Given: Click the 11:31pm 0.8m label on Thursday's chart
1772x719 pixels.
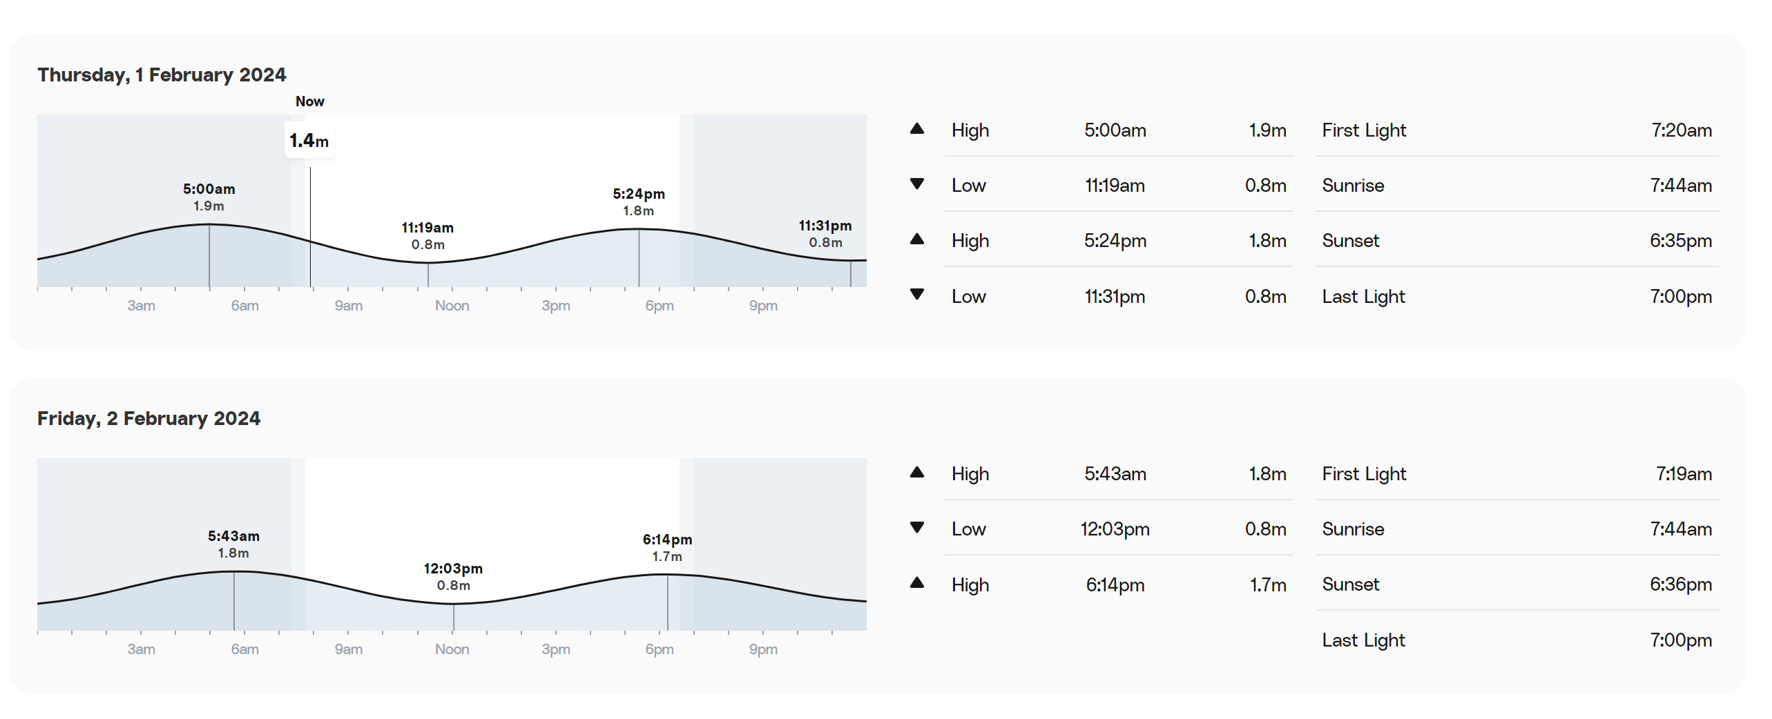Looking at the screenshot, I should point(825,233).
